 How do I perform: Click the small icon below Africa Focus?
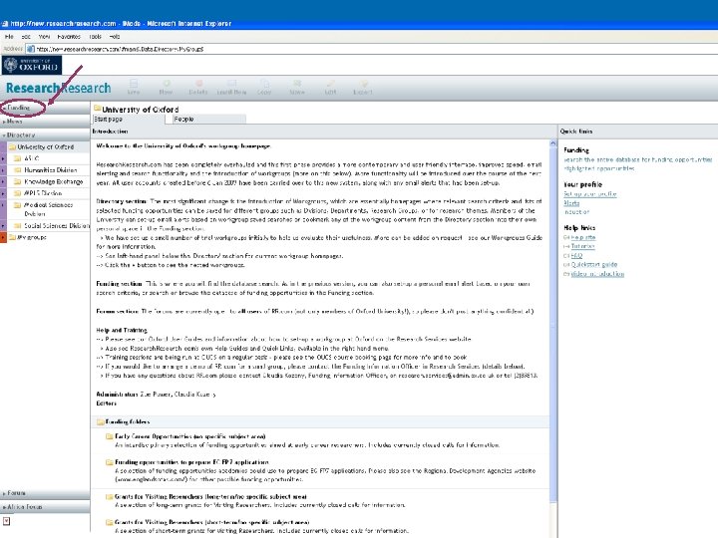coord(6,521)
